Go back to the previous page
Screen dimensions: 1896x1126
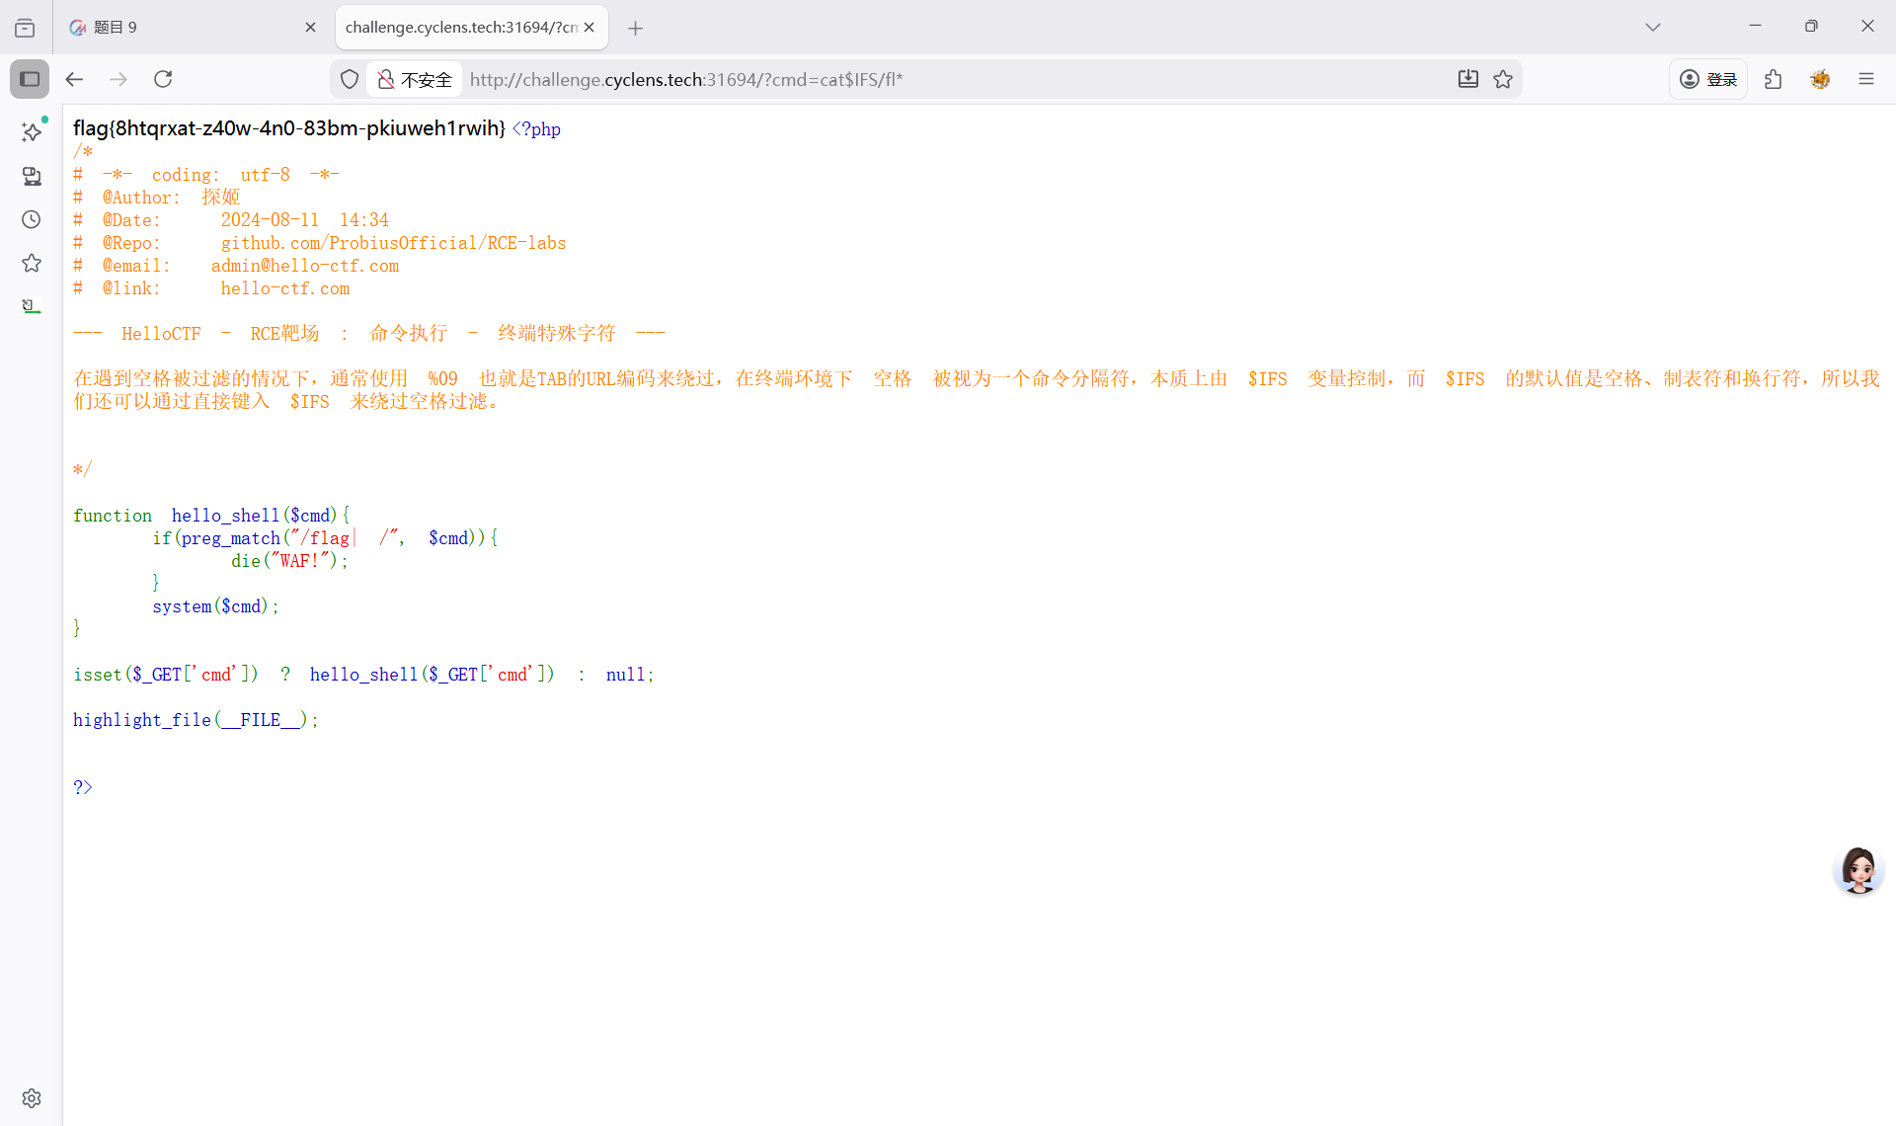(x=74, y=79)
